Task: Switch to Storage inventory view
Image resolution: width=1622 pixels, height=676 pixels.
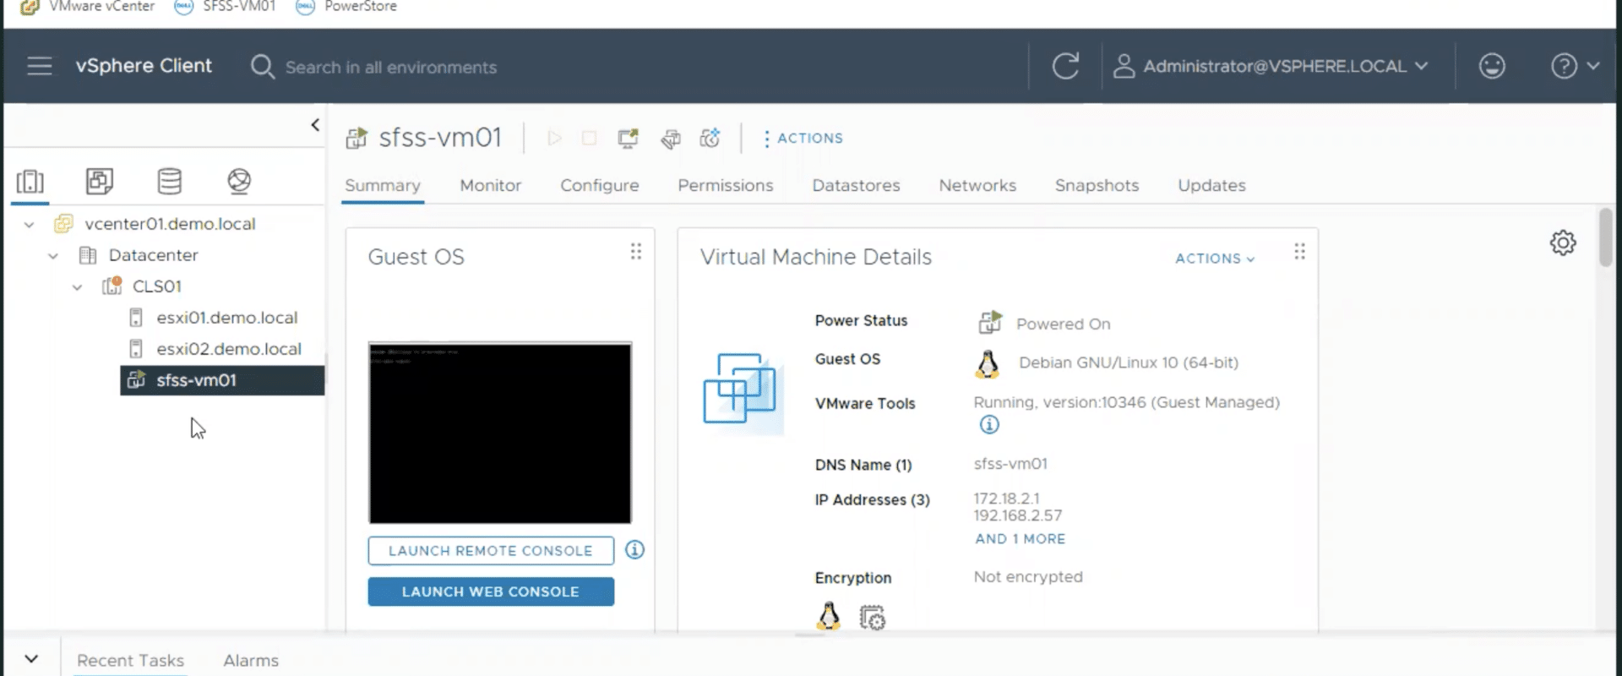Action: (x=170, y=181)
